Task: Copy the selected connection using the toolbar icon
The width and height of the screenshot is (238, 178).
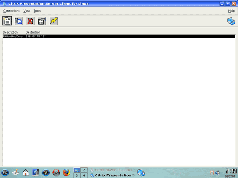Action: pyautogui.click(x=19, y=21)
